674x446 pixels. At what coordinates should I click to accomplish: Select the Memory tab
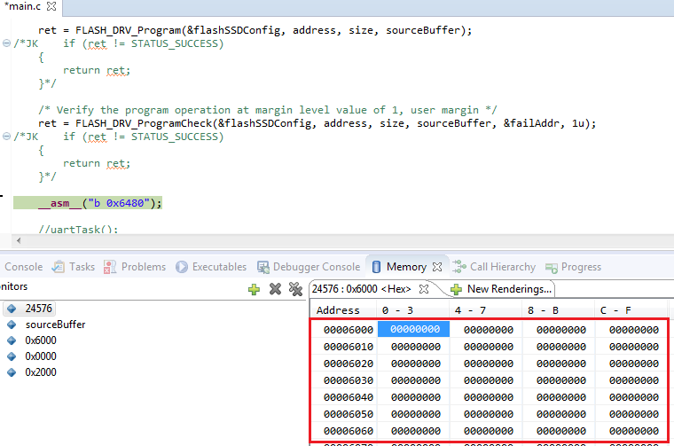click(x=406, y=267)
